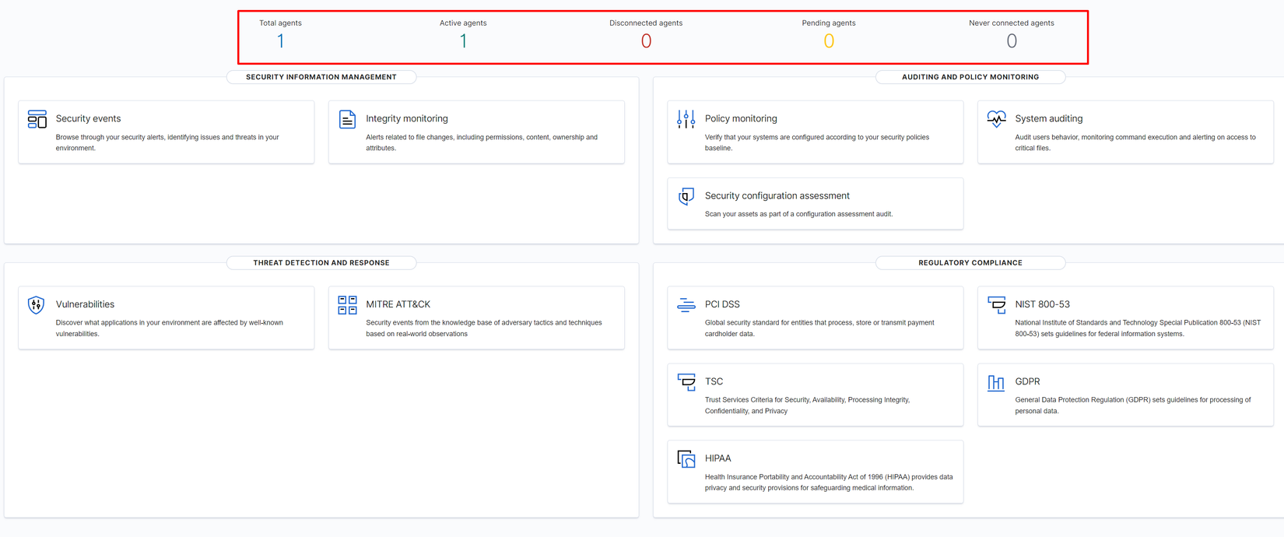Viewport: 1284px width, 537px height.
Task: Click the Total agents count 1
Action: click(x=280, y=41)
